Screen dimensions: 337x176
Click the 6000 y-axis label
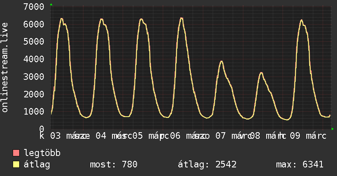(34, 24)
